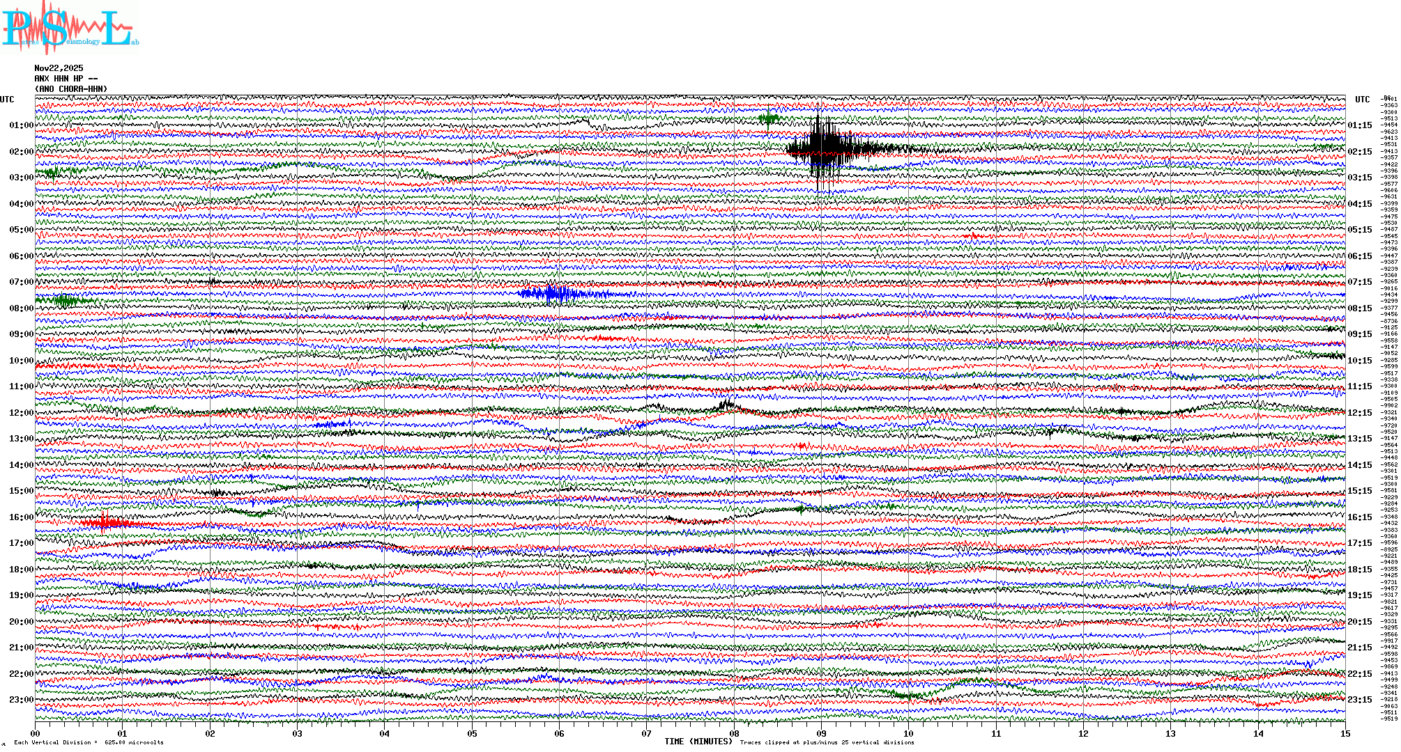
Task: Click the right UTC axis label
Action: [x=1362, y=100]
